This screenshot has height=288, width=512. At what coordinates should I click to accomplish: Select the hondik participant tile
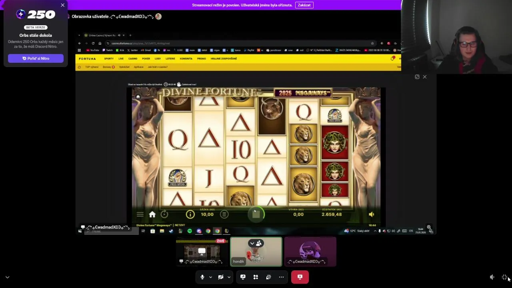(256, 252)
